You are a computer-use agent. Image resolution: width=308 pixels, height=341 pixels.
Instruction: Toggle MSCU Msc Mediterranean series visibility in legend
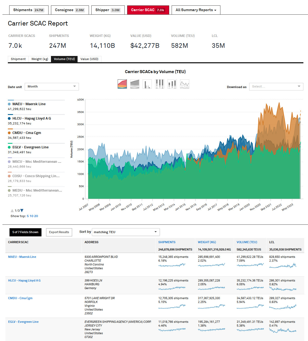pos(10,162)
